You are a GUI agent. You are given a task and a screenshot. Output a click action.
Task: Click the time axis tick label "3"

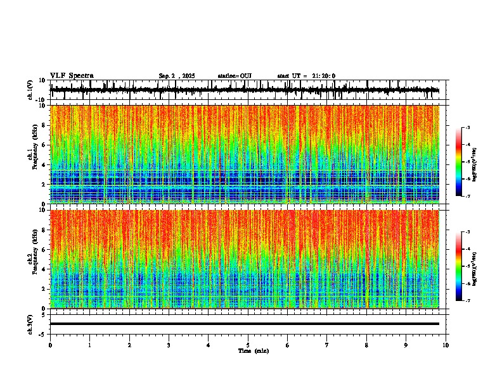coord(169,345)
